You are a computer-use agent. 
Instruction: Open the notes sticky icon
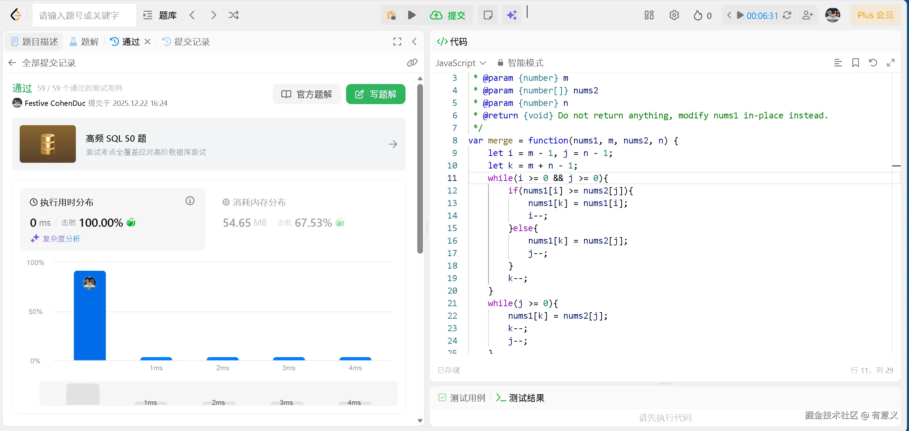(488, 15)
